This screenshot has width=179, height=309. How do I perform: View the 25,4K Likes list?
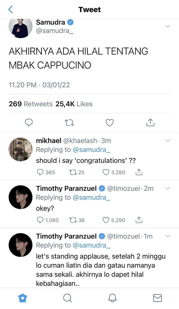74,104
